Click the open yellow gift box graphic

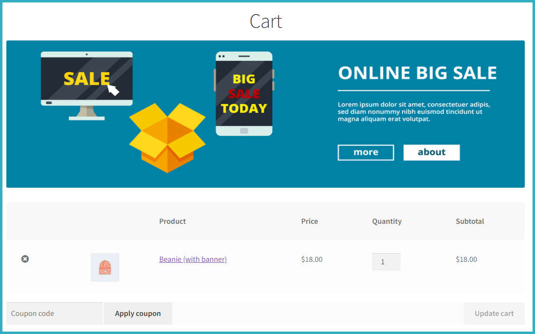167,139
